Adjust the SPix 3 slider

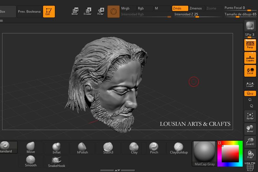(x=250, y=35)
